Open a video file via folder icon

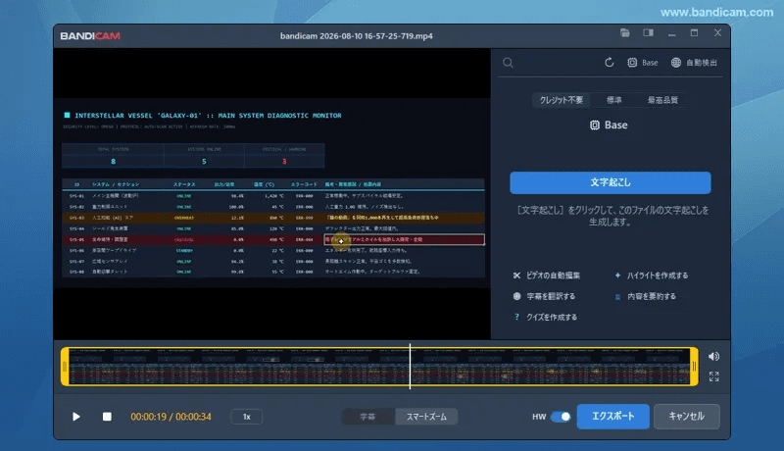(x=624, y=33)
